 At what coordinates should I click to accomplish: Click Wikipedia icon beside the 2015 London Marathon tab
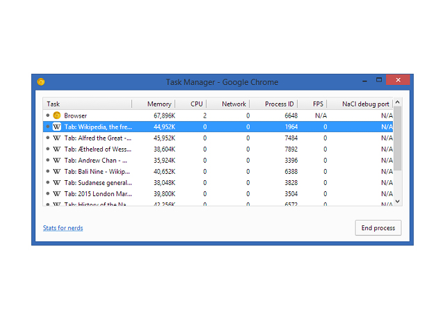click(x=57, y=193)
